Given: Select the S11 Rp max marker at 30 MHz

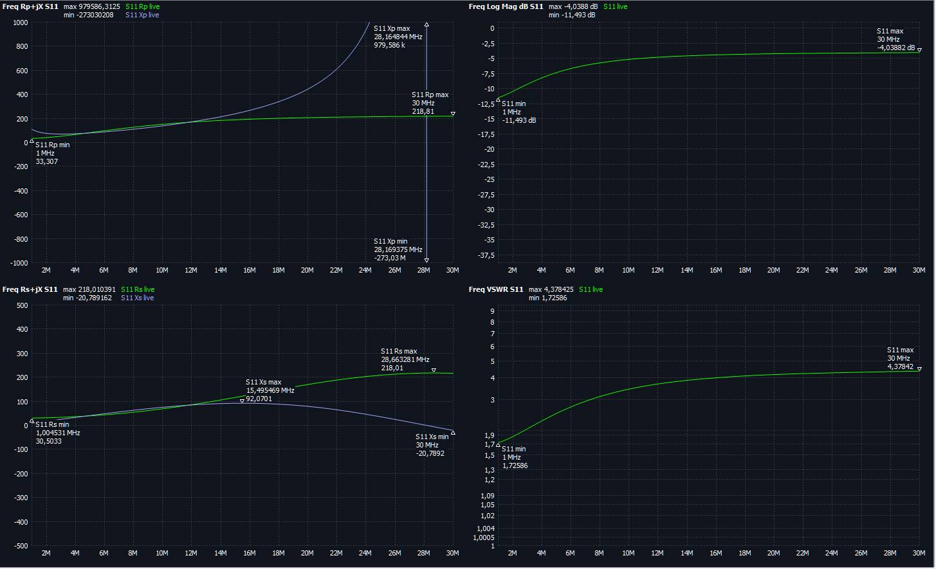Looking at the screenshot, I should click(x=453, y=114).
